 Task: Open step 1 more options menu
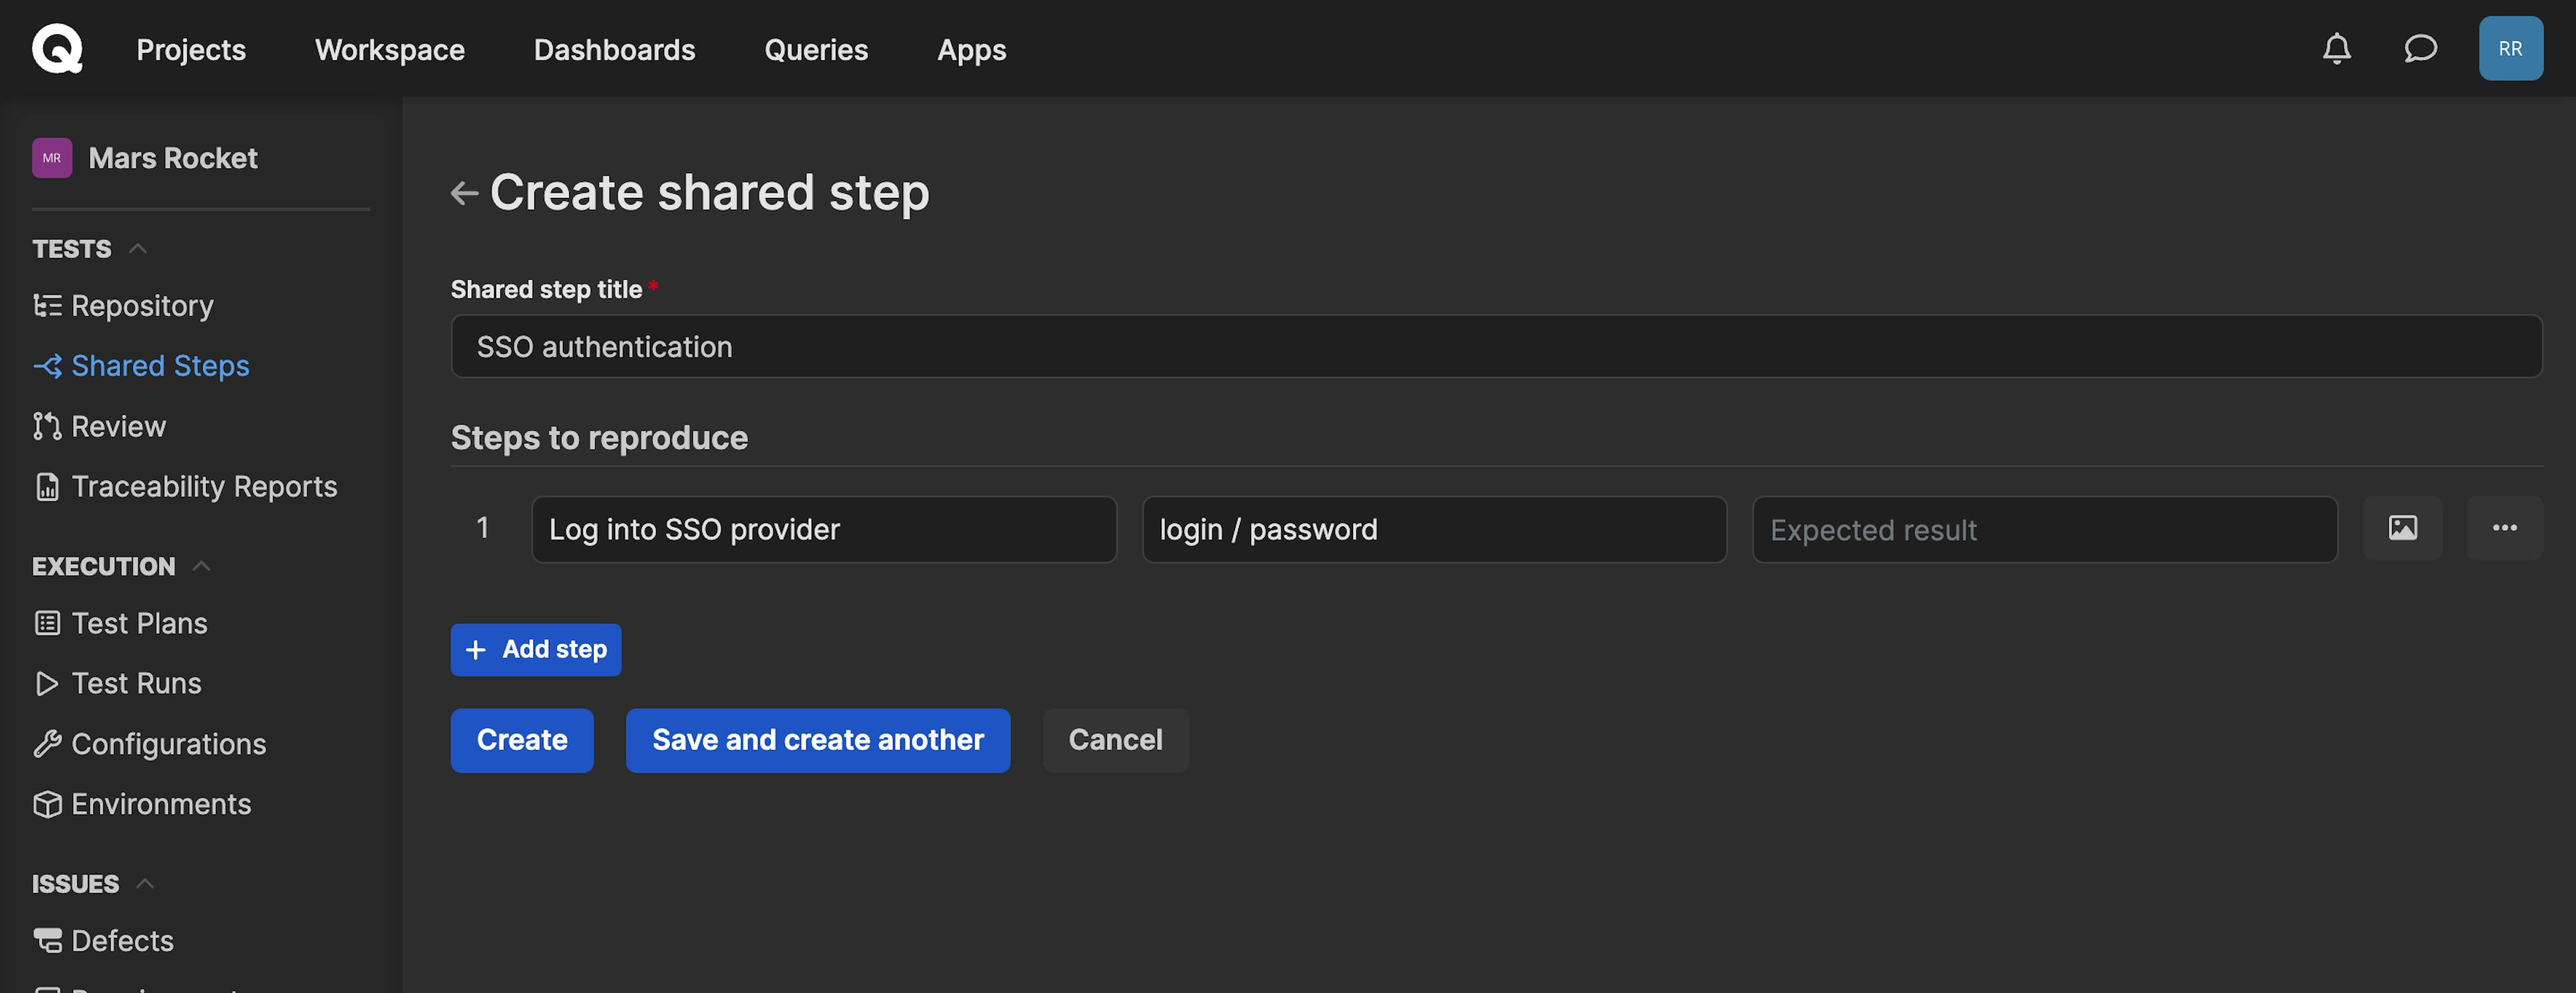click(x=2504, y=528)
